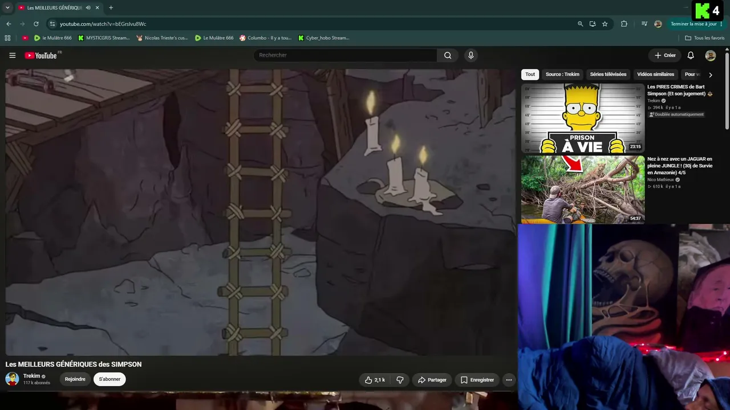This screenshot has width=730, height=410.
Task: Open the MYSTICGRIS Stream bookmark
Action: pos(104,38)
